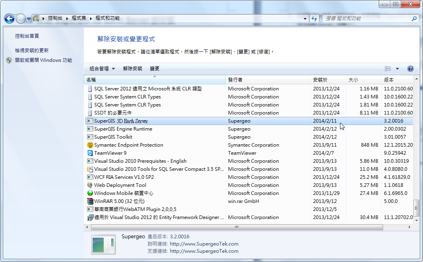Viewport: 423px width, 262px height.
Task: Open 說明連結 http://www.SupergeoTek.com link
Action: click(204, 244)
